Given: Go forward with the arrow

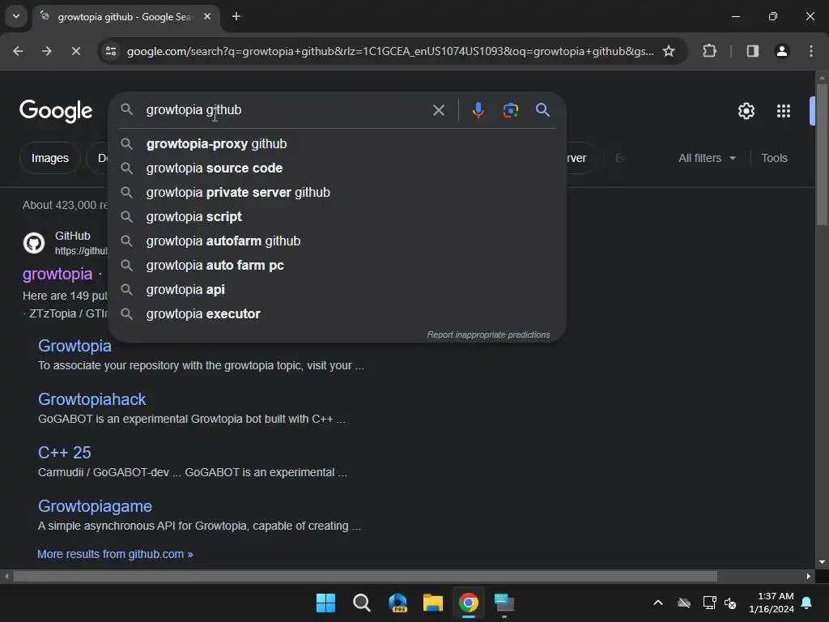Looking at the screenshot, I should pyautogui.click(x=46, y=51).
